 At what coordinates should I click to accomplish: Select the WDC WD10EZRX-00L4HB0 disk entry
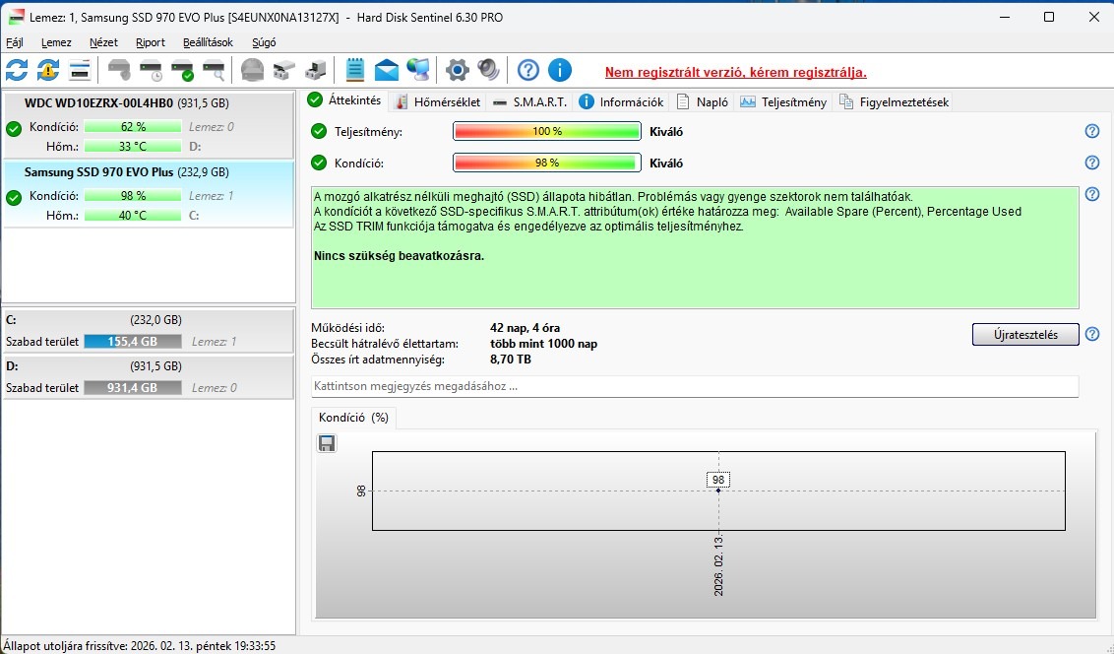149,124
